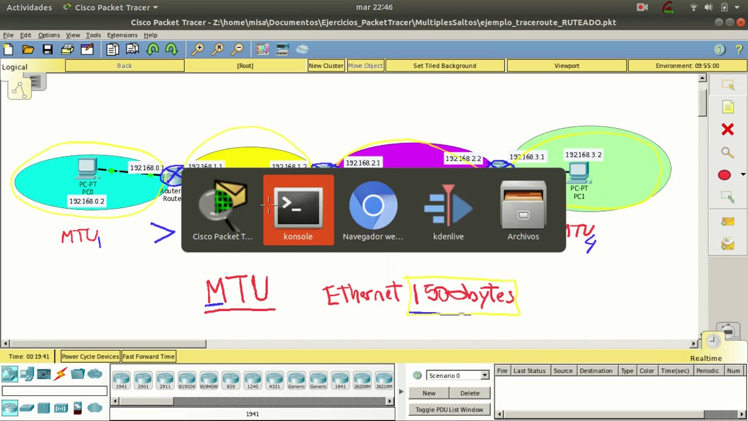
Task: Open the drawing palette icon
Action: (262, 50)
